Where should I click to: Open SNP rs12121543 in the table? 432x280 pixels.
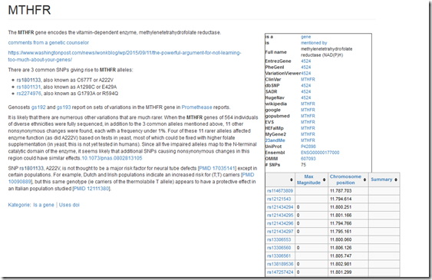[x=279, y=199]
